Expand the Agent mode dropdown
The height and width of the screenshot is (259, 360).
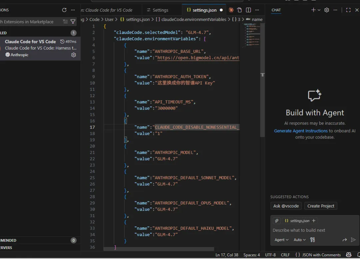[282, 240]
